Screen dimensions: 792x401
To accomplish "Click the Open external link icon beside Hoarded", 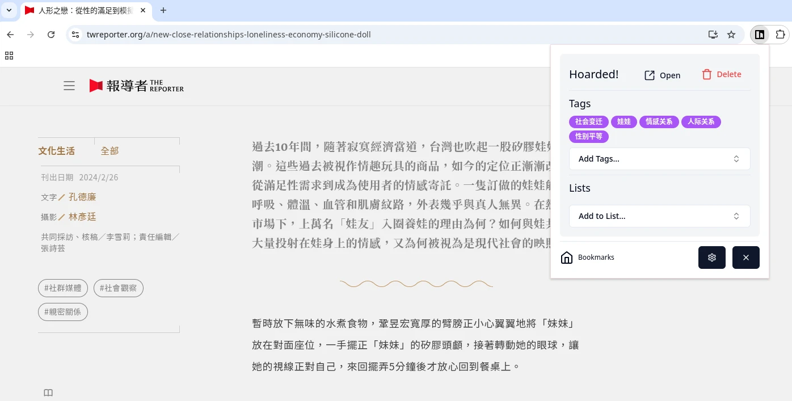I will point(650,75).
